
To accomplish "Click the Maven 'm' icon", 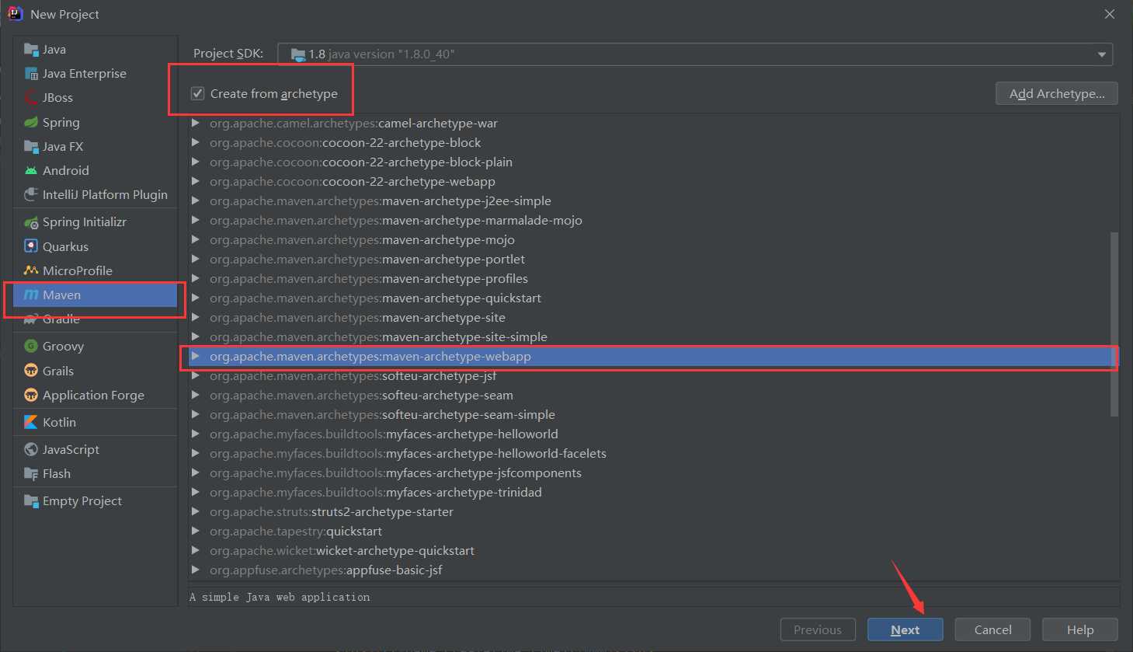I will [x=31, y=295].
